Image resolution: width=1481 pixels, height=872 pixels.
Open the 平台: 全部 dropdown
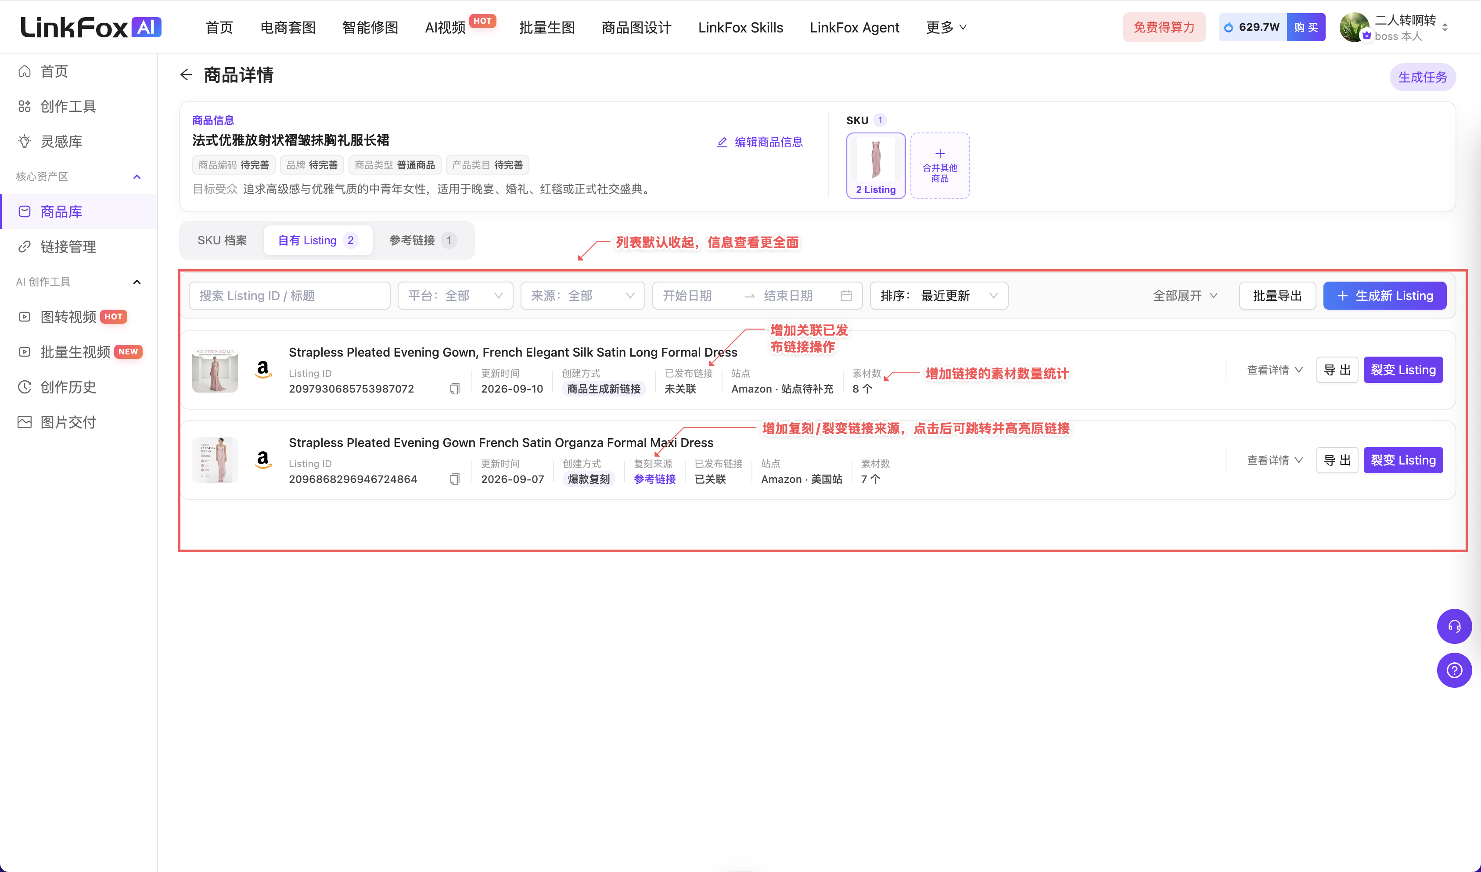click(455, 296)
